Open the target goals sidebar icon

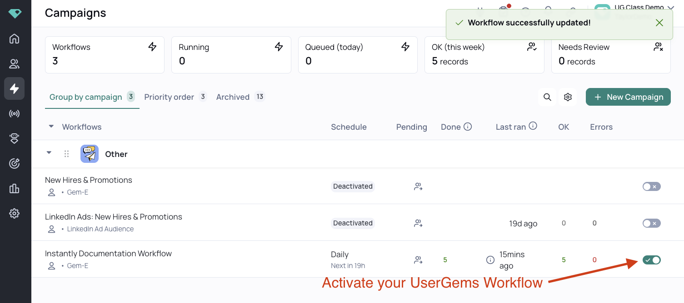pyautogui.click(x=15, y=164)
